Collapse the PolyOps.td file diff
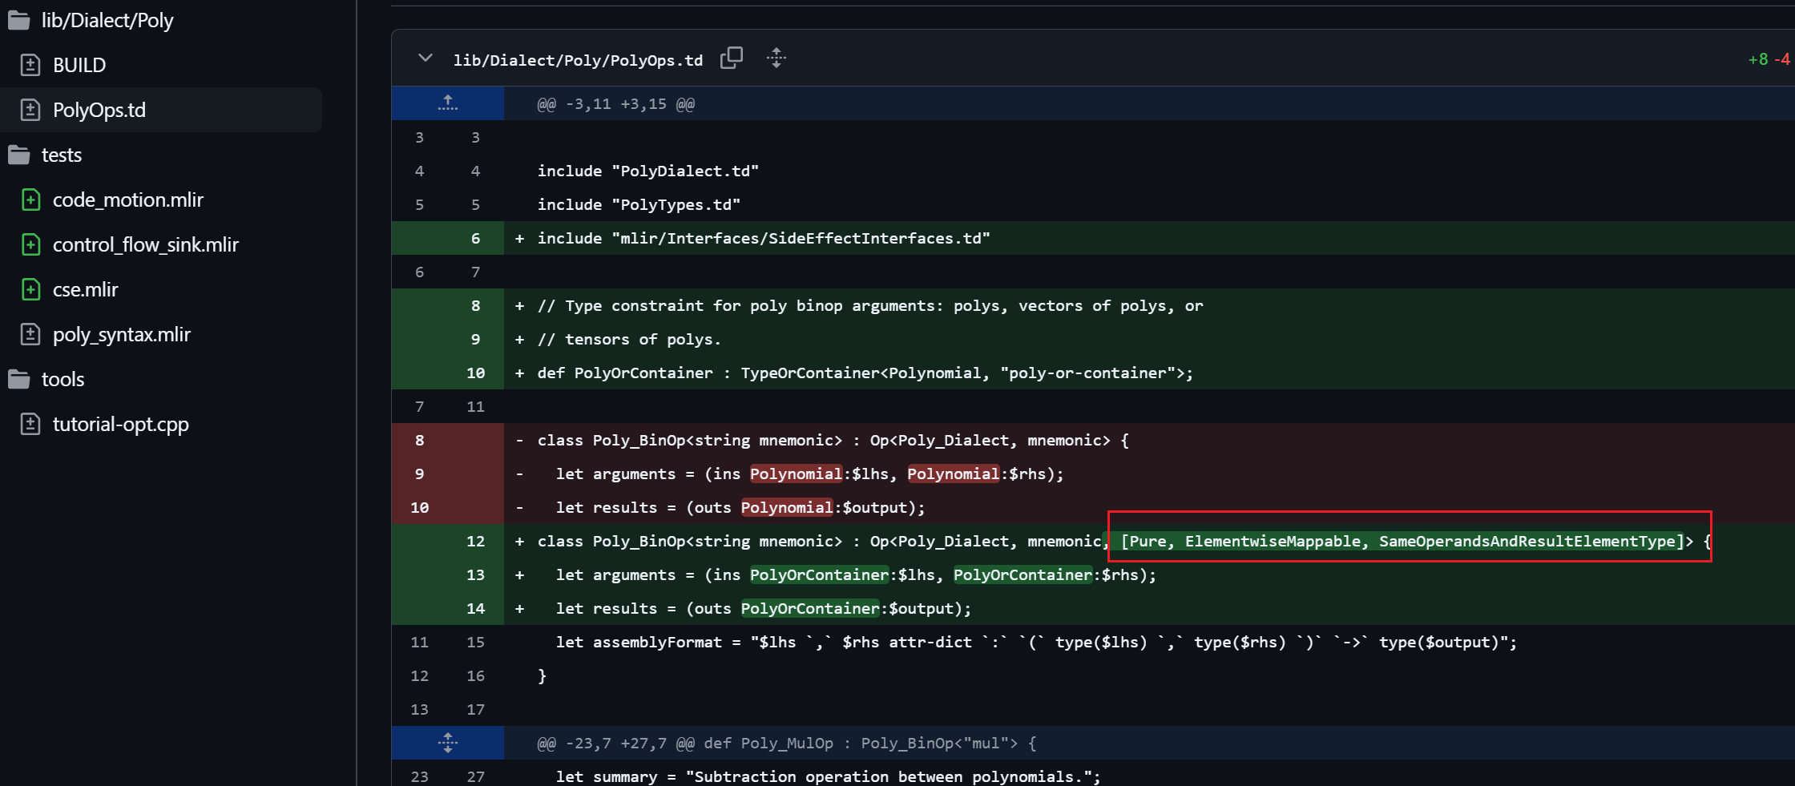1795x786 pixels. pos(426,58)
